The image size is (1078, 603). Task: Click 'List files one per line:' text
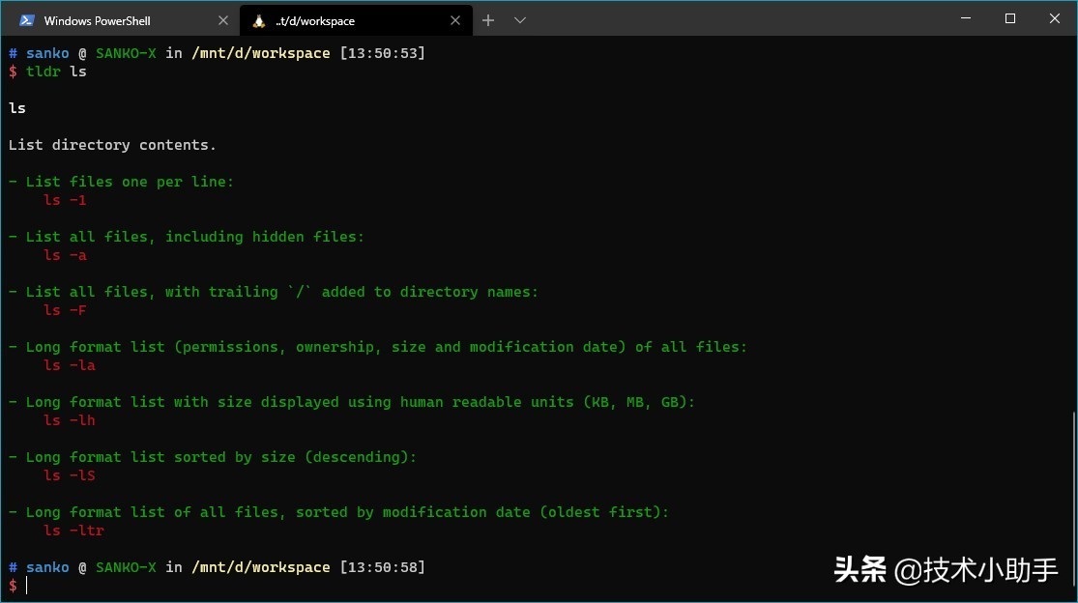130,182
